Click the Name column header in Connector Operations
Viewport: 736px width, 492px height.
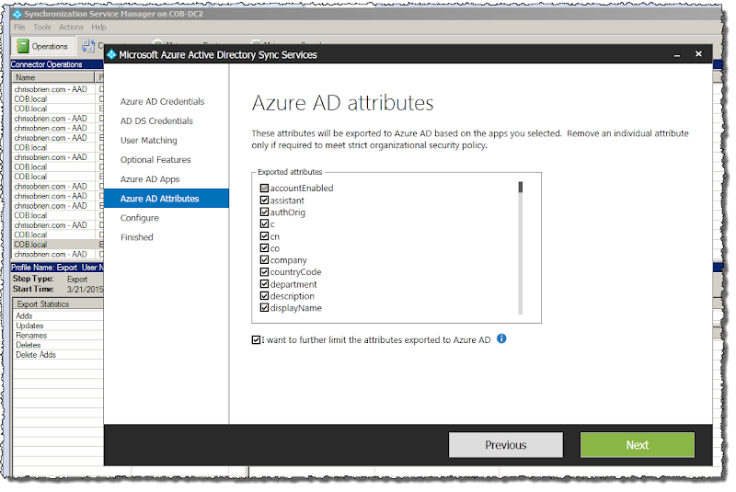(53, 77)
